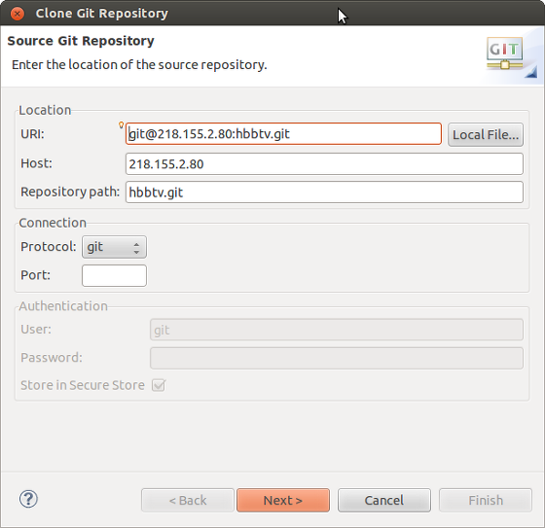The image size is (545, 528).
Task: Click the User field containing git
Action: 337,330
